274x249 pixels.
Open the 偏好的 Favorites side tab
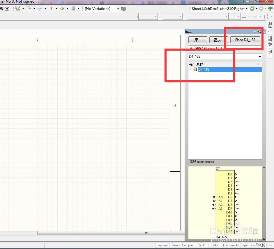coord(270,27)
